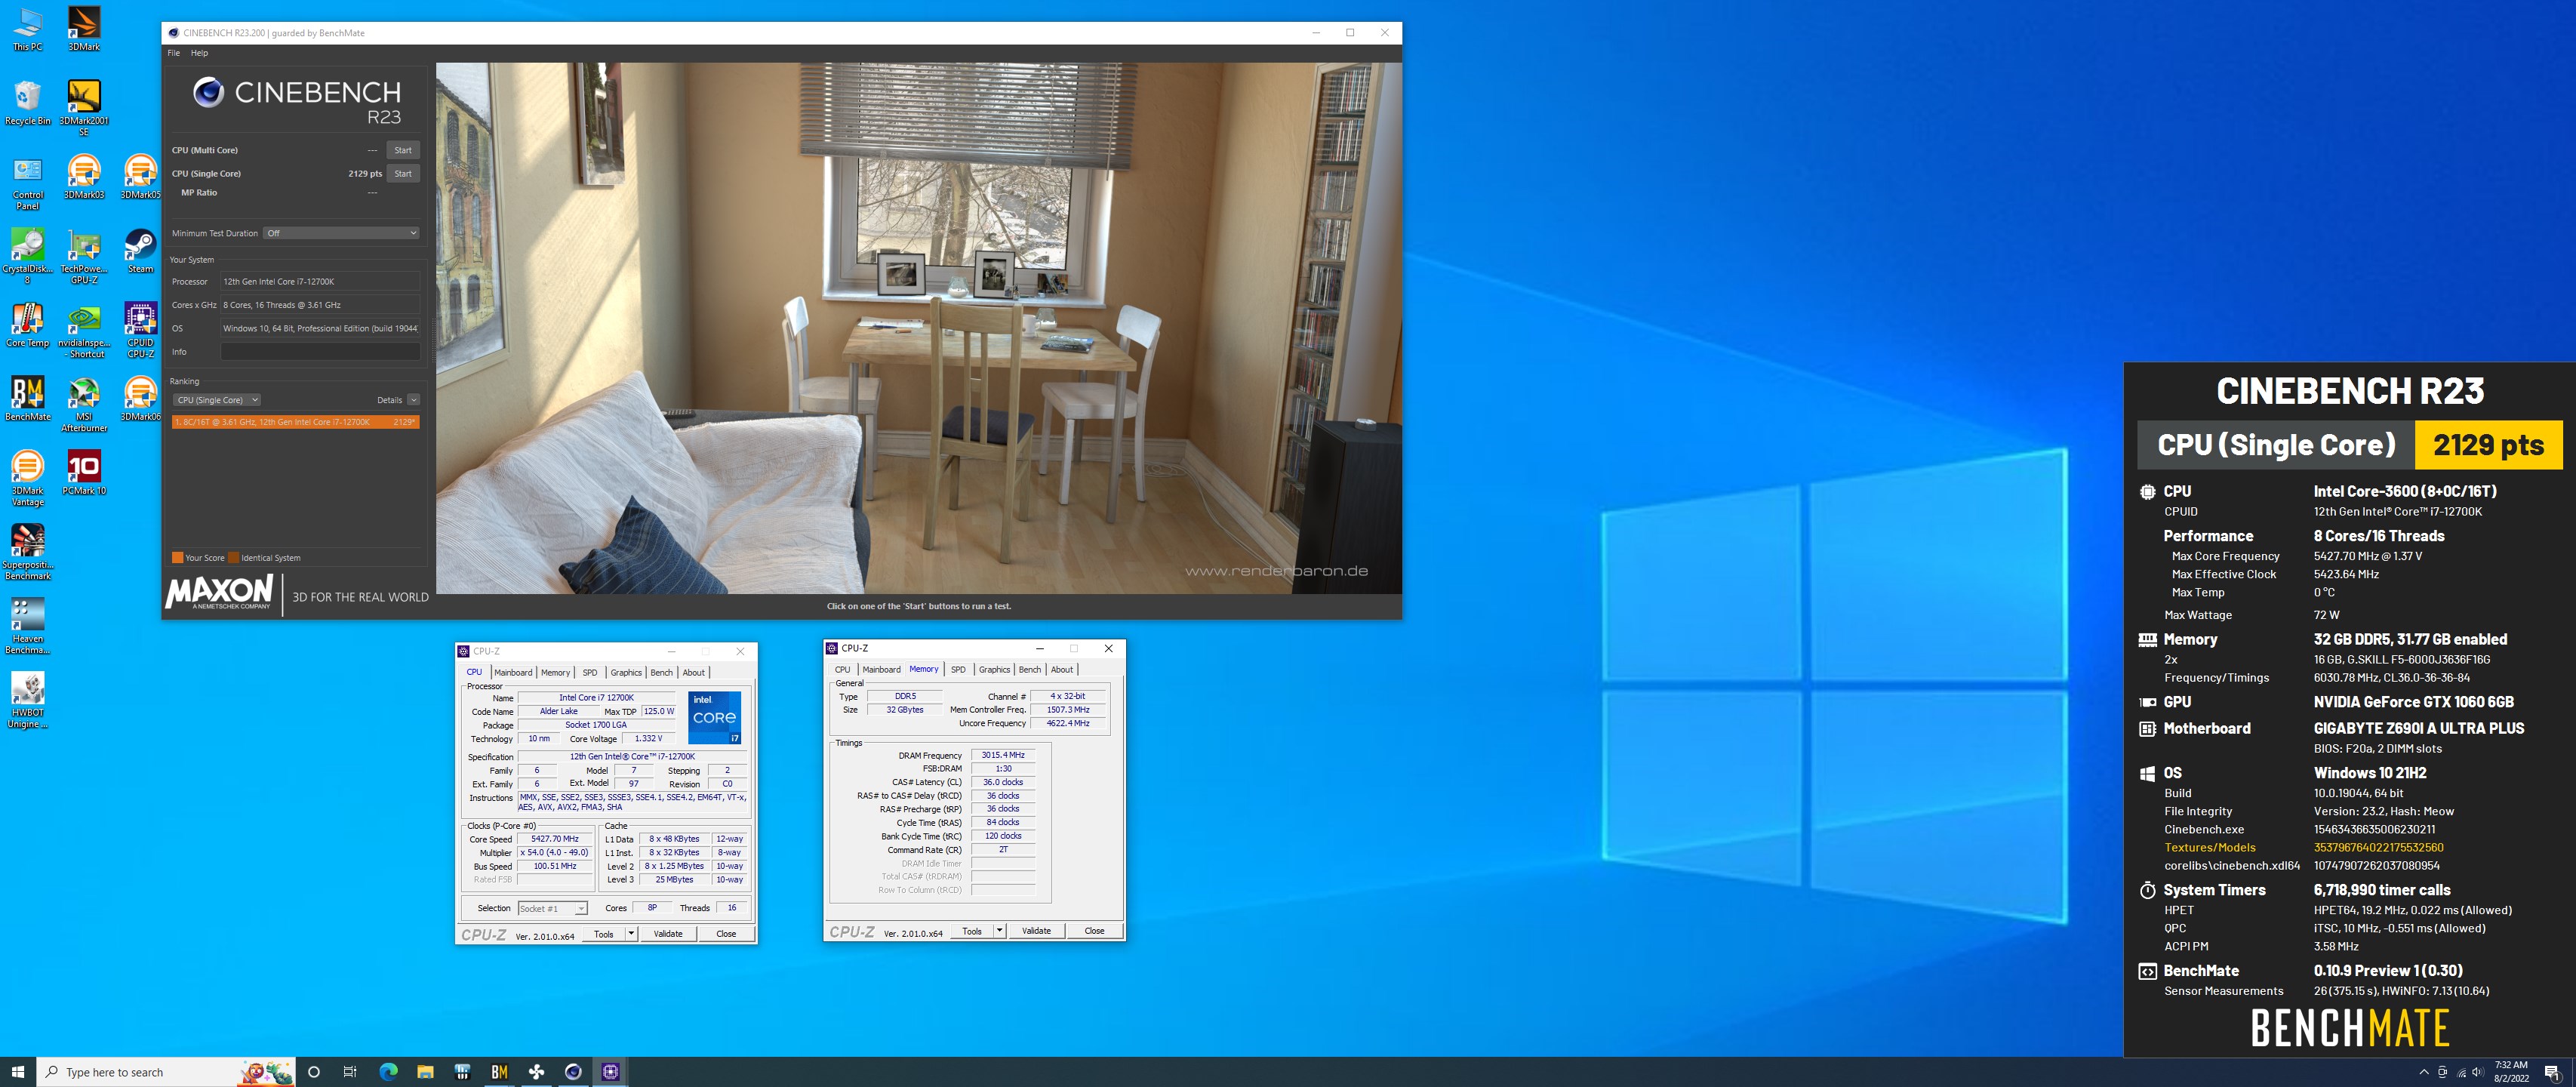Launch MSI Afterburner

[84, 404]
